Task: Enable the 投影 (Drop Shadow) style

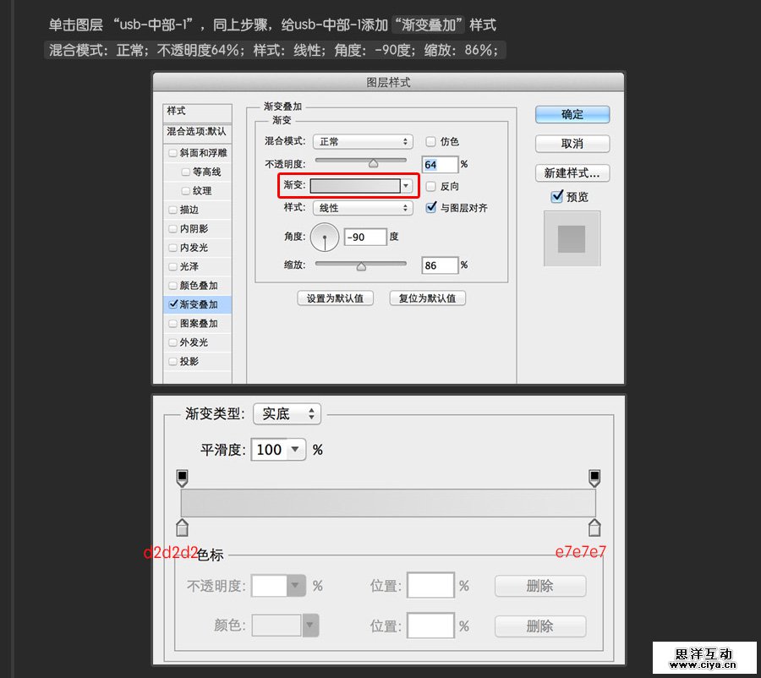Action: 175,360
